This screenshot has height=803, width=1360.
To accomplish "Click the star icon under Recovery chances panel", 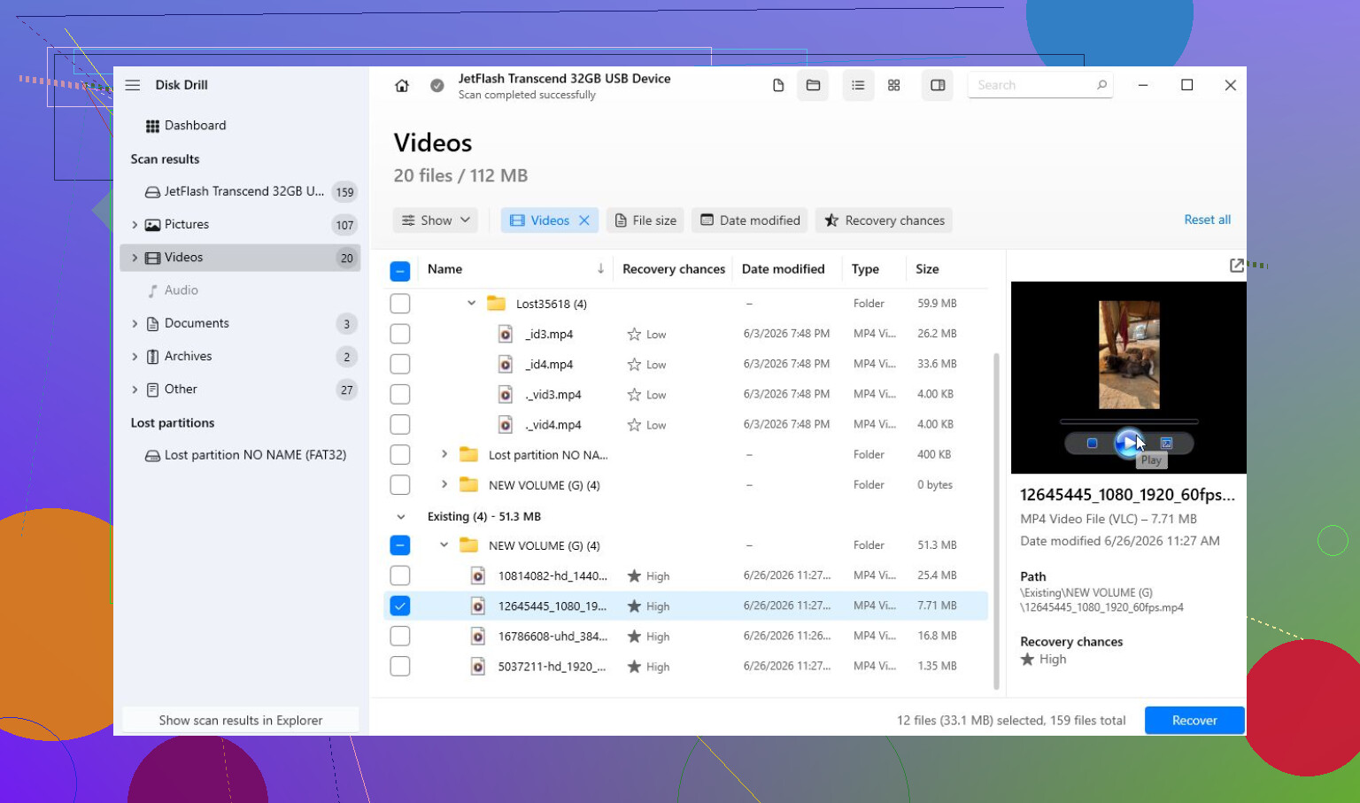I will (1027, 660).
